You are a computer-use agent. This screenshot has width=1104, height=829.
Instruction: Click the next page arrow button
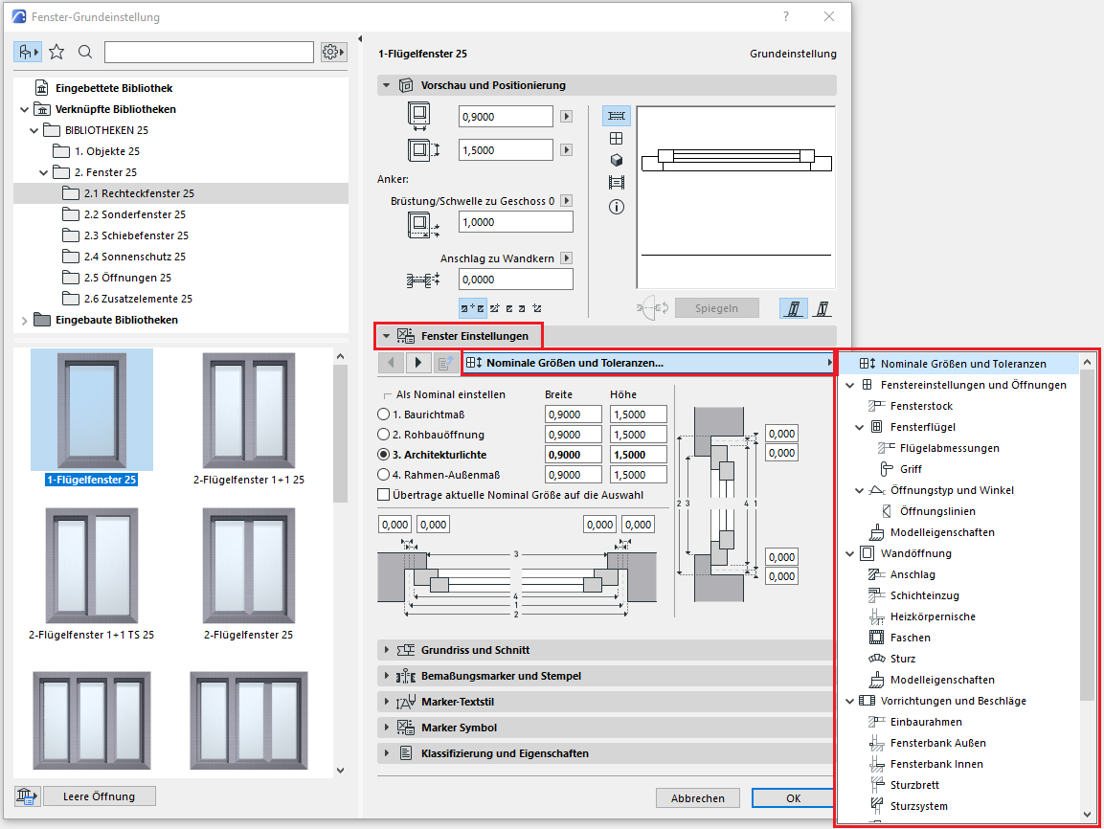(418, 363)
